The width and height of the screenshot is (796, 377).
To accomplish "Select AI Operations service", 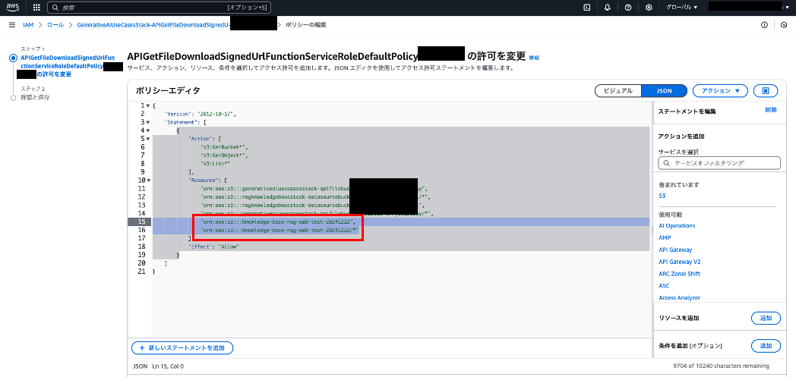I will (x=677, y=225).
